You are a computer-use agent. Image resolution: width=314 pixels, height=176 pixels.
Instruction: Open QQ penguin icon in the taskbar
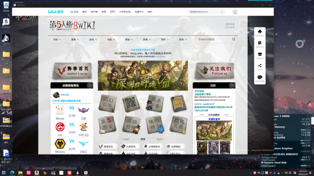37,172
